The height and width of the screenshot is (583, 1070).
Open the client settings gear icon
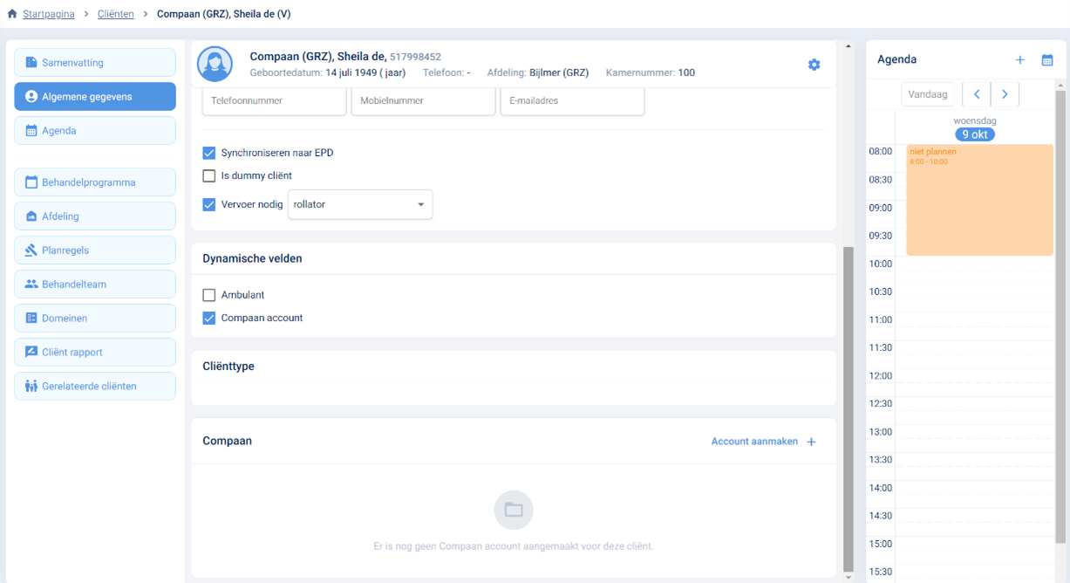tap(814, 65)
